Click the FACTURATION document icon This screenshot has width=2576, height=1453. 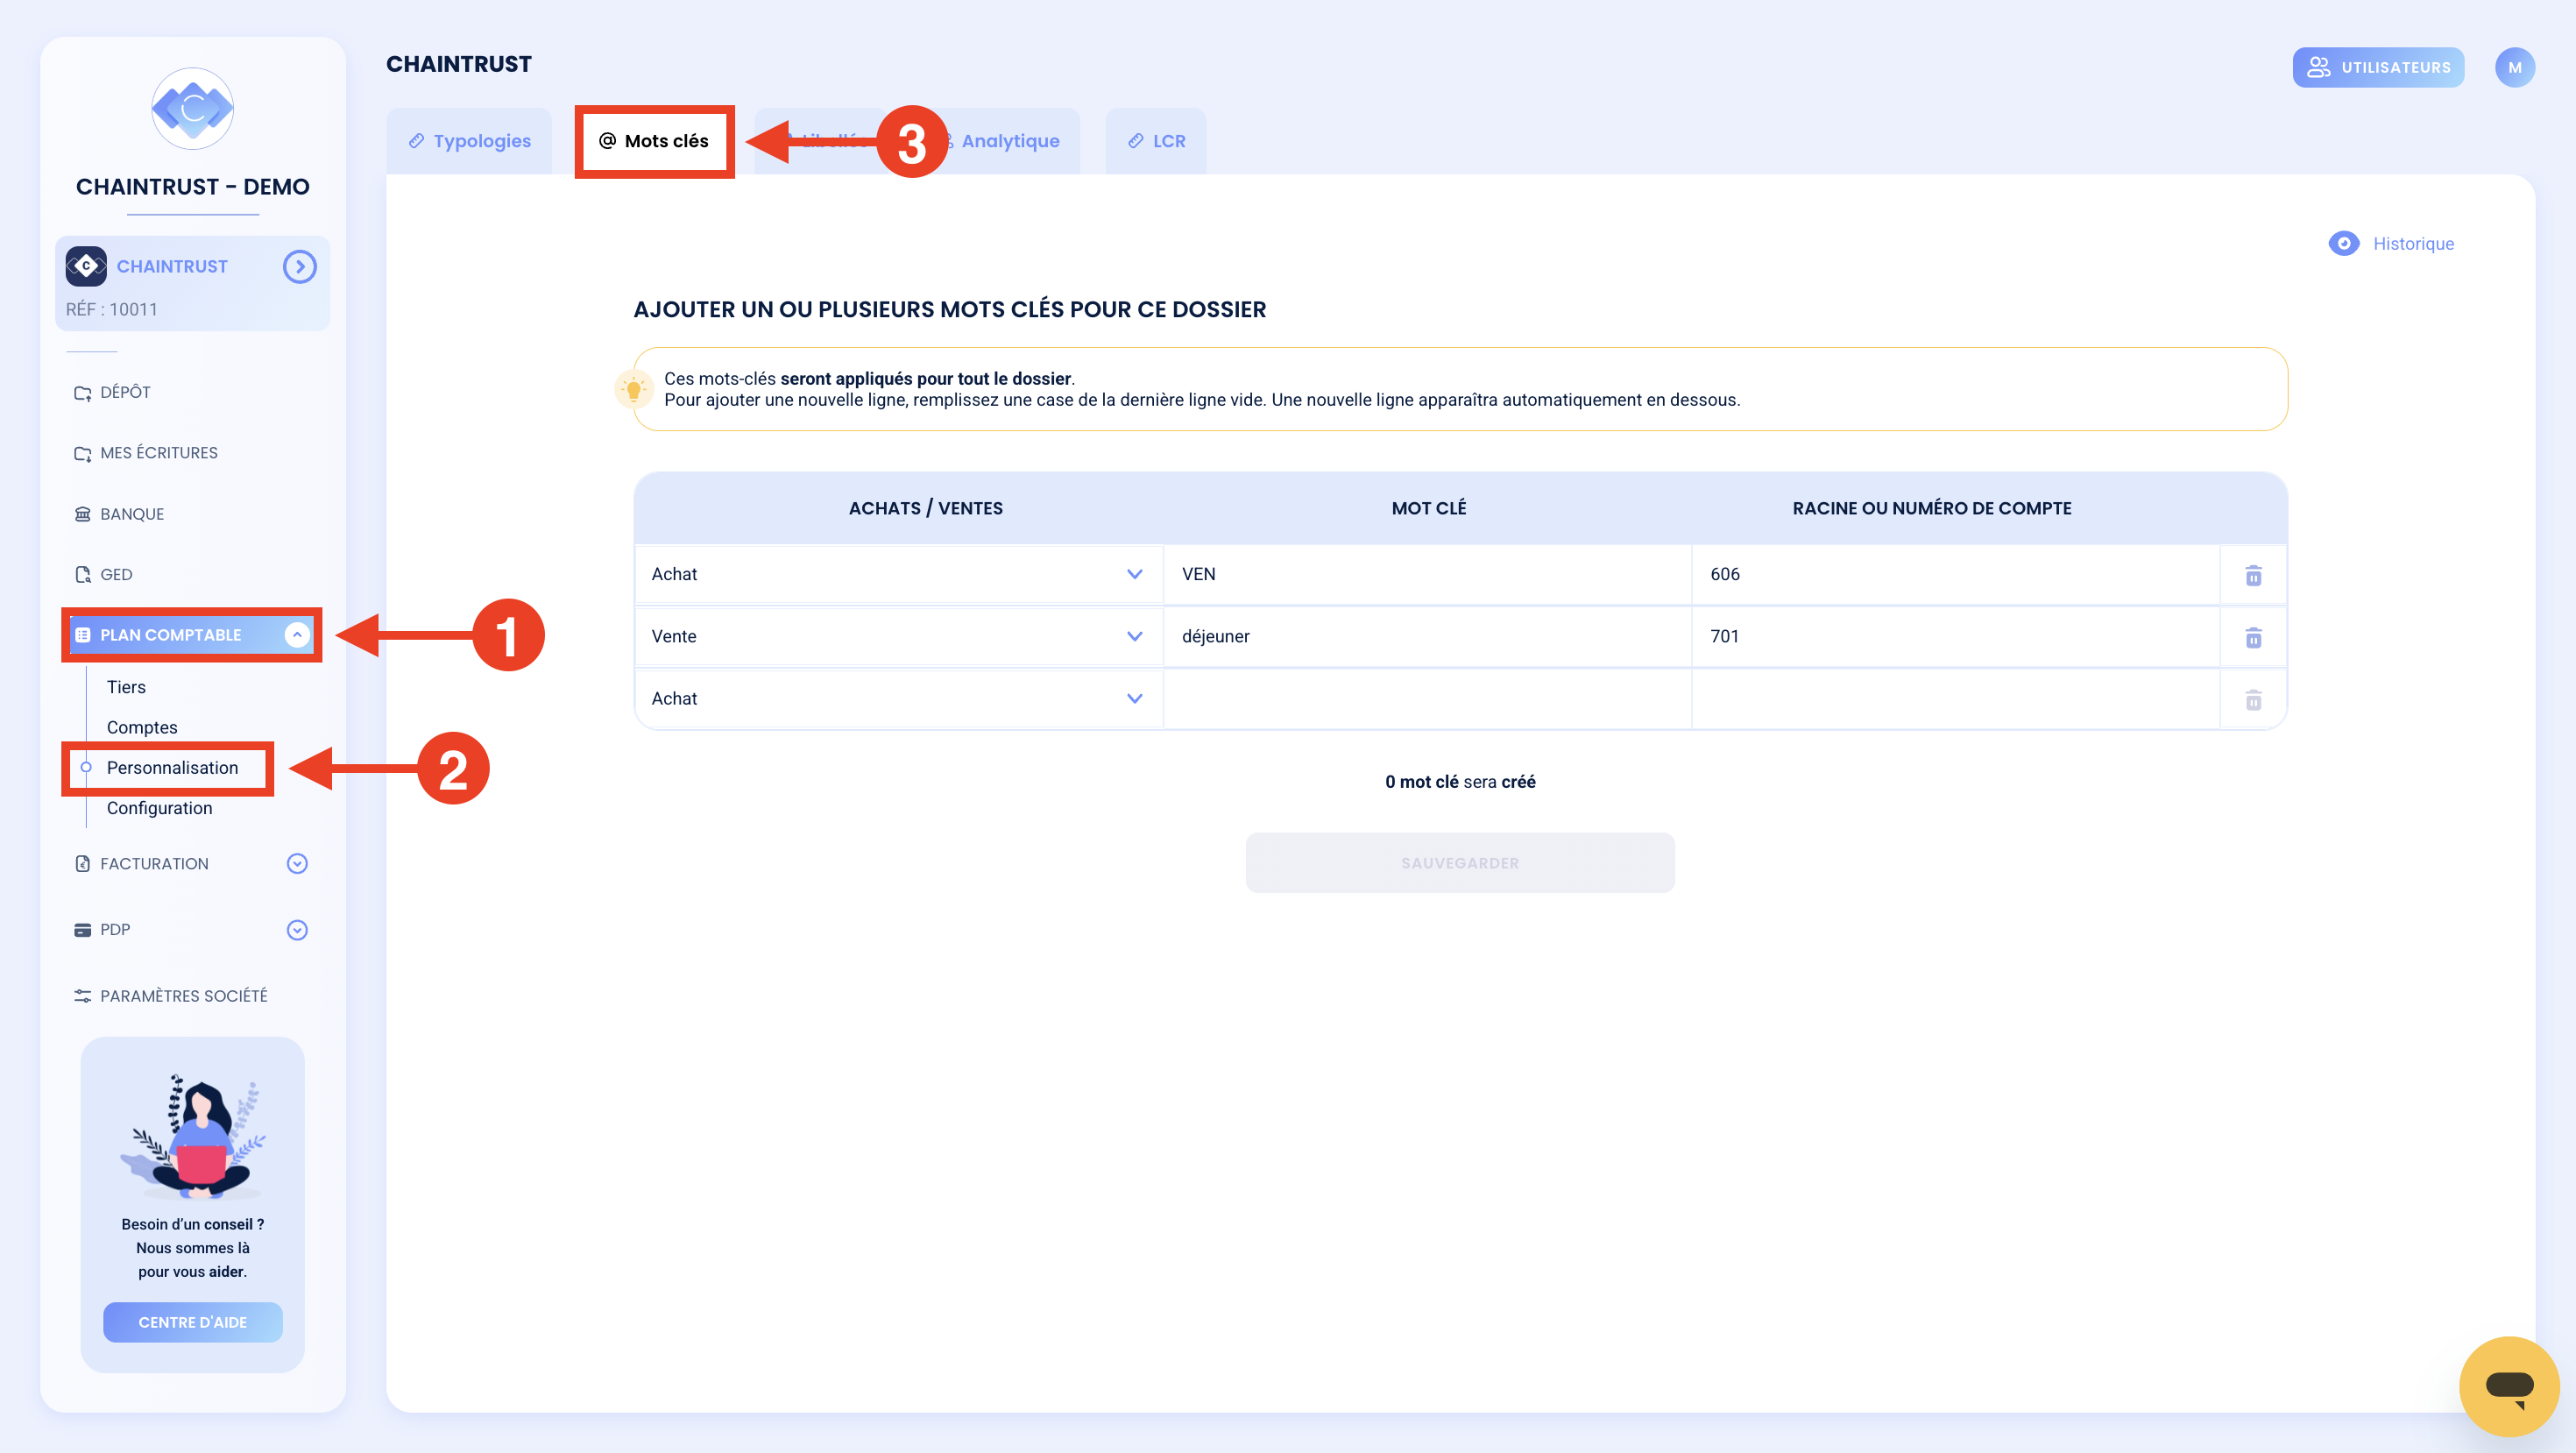tap(82, 864)
